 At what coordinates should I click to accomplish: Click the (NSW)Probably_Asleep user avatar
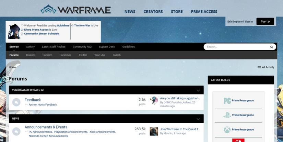[x=154, y=101]
